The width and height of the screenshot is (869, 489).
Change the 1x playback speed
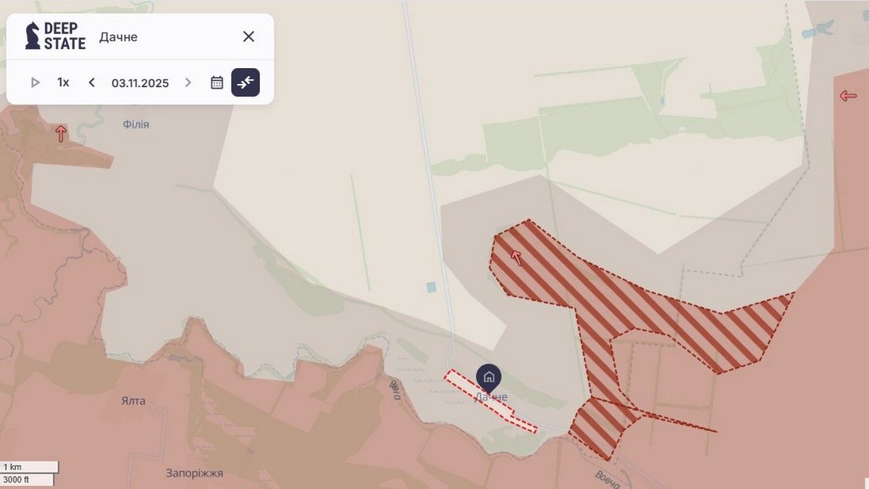63,83
